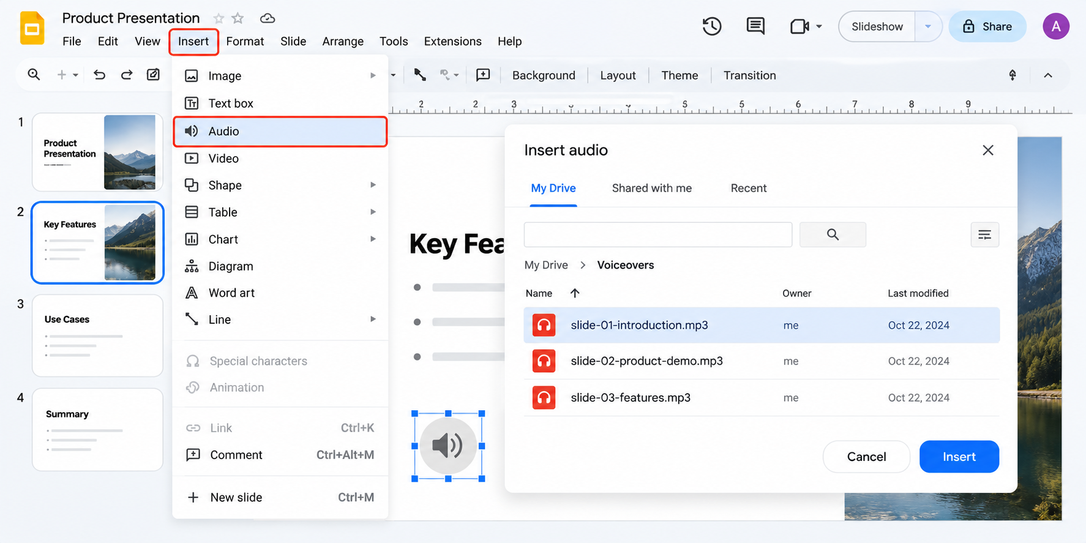
Task: Click the Google Slides logo icon
Action: click(32, 28)
